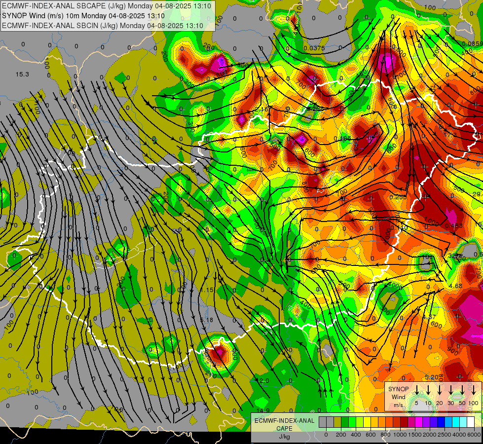Click the '0.453' value on the map

454,225
